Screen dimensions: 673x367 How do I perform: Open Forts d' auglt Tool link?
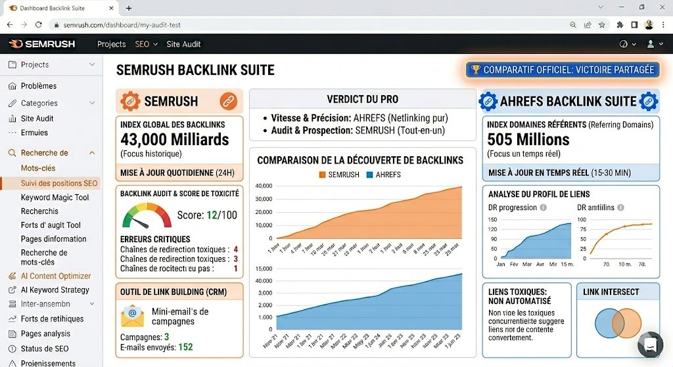click(x=51, y=225)
